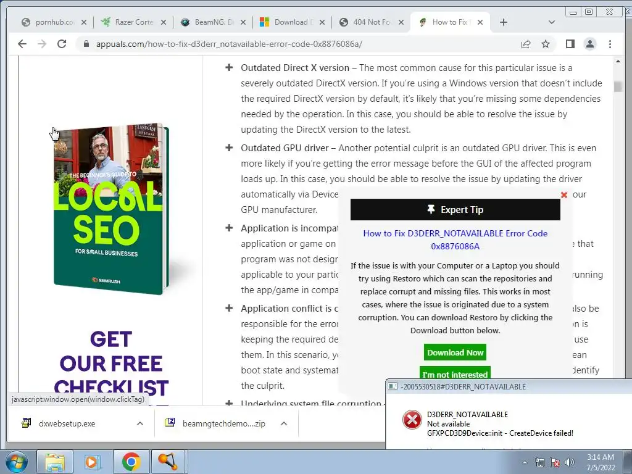Open the Chrome profile avatar
This screenshot has width=632, height=474.
pos(589,44)
